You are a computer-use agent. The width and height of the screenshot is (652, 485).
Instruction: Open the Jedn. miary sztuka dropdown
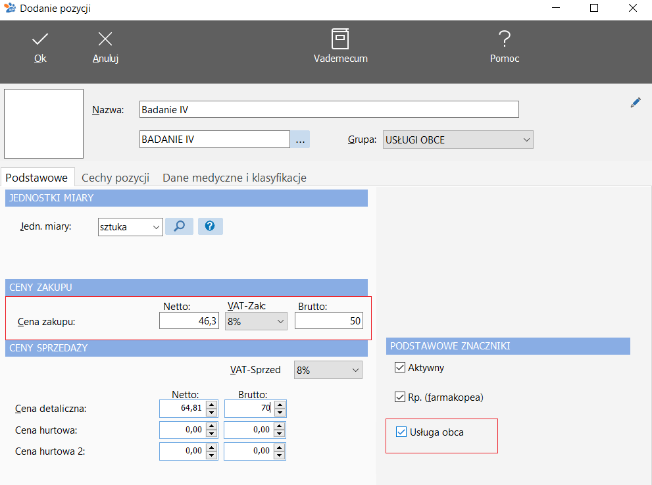130,227
